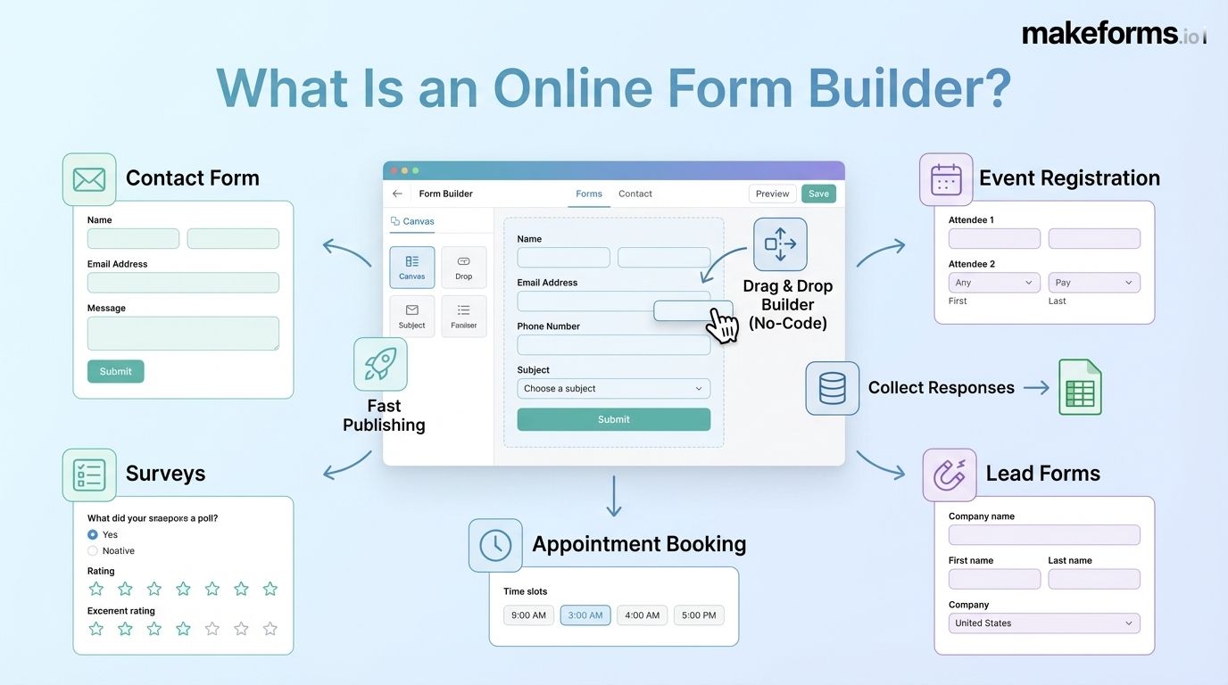Screen dimensions: 1228x685
Task: Select the Noative radio option
Action: pos(92,550)
